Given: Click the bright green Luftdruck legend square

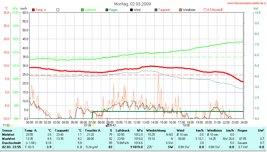Looking at the screenshot, I should [82, 10].
